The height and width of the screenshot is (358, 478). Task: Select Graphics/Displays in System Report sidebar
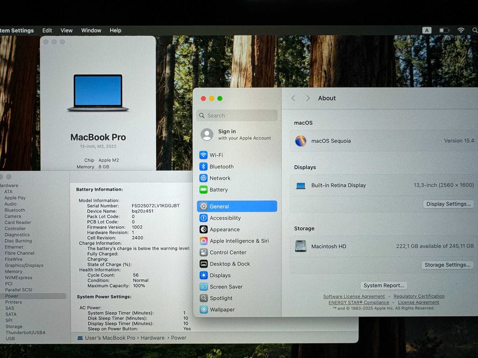point(24,265)
